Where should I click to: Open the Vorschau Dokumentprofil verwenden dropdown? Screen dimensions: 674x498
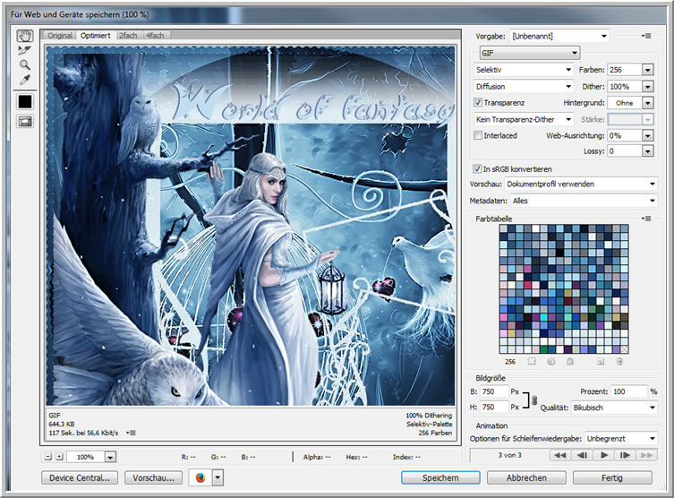(581, 184)
